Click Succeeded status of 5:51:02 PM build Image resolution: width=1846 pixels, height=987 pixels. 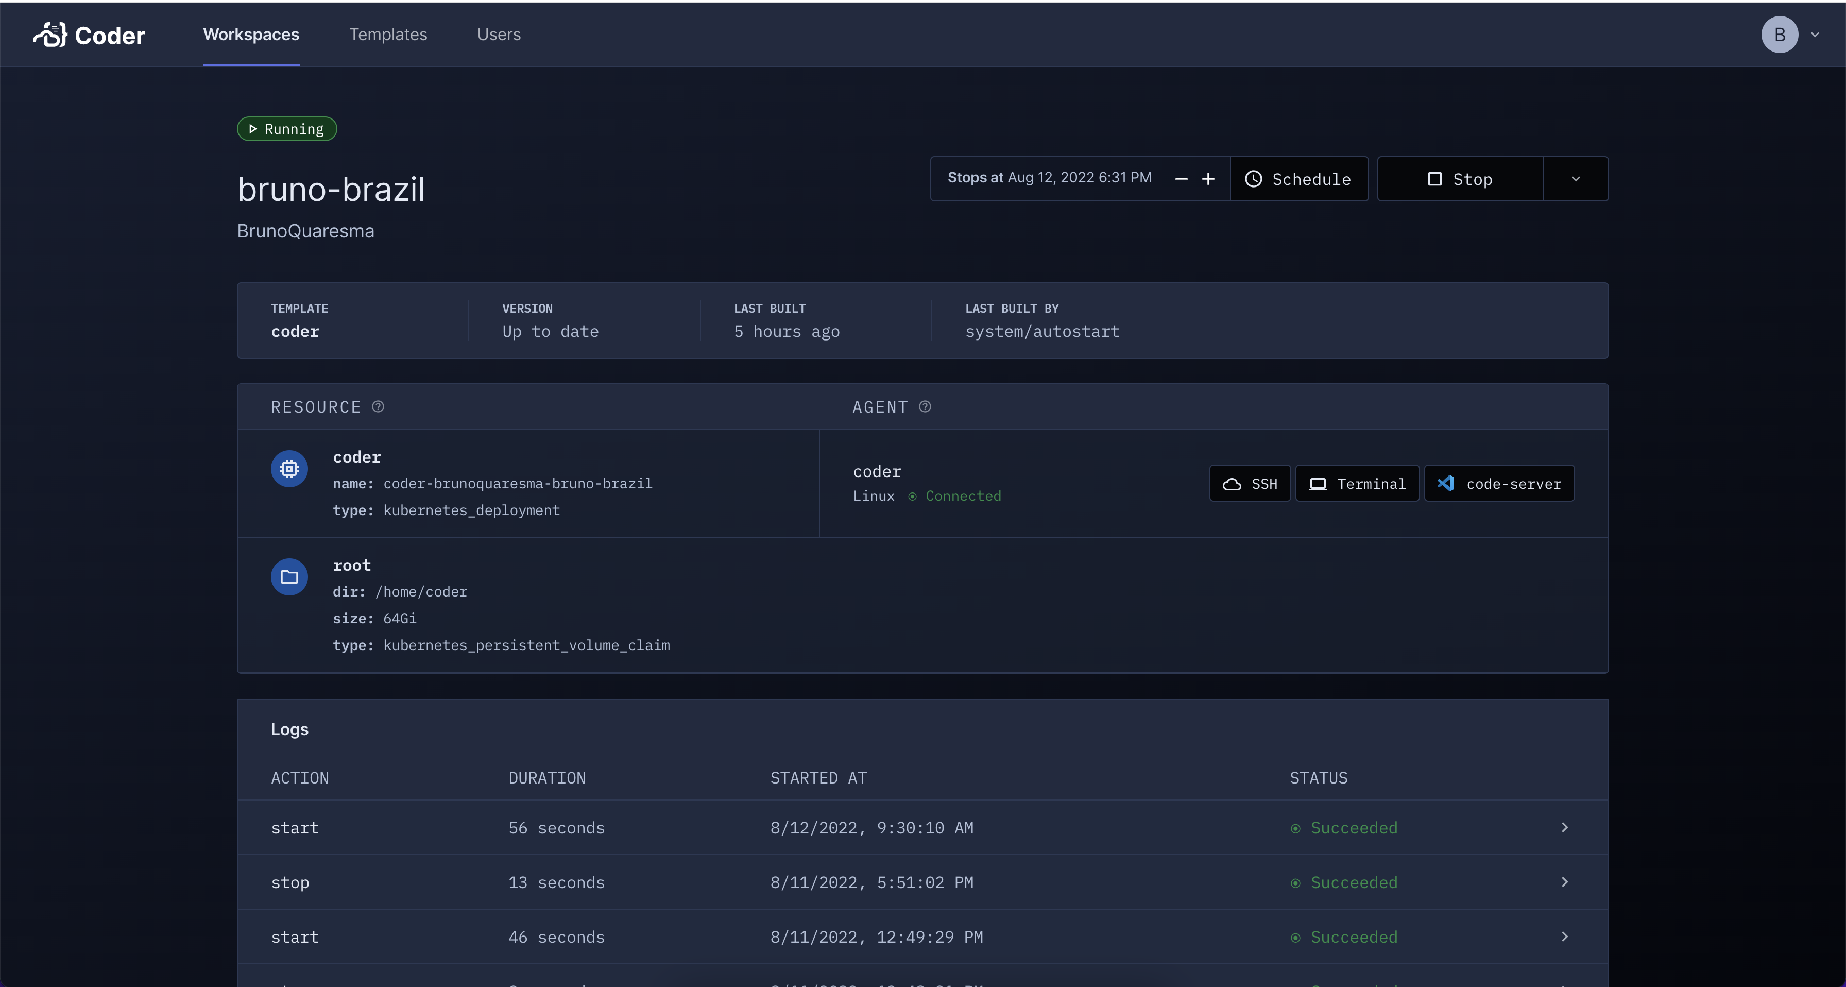(x=1344, y=882)
